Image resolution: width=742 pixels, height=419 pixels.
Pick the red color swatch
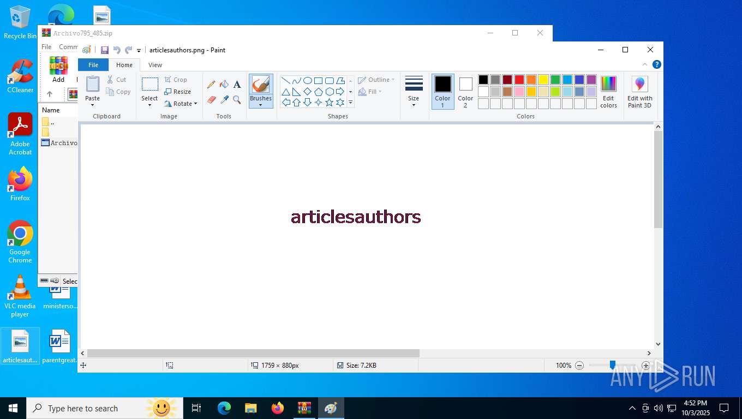(519, 80)
